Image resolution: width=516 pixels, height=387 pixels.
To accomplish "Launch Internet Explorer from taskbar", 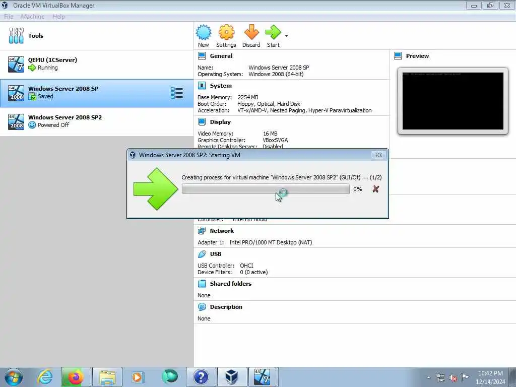I will click(x=45, y=377).
